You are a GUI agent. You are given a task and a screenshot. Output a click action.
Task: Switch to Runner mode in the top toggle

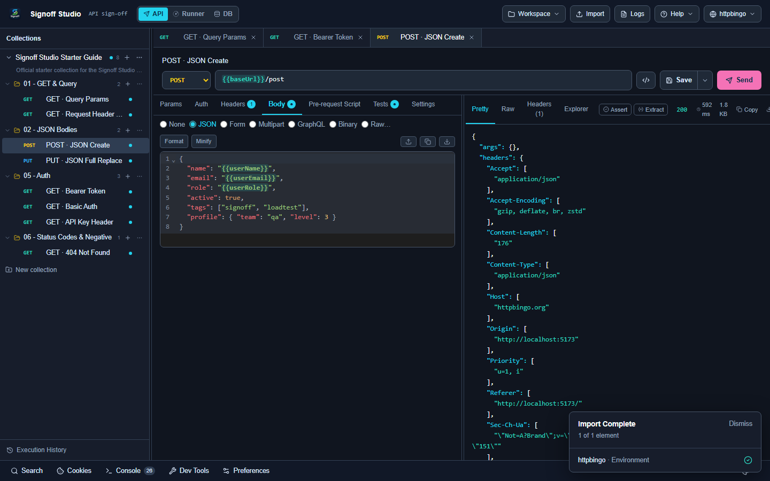(189, 14)
